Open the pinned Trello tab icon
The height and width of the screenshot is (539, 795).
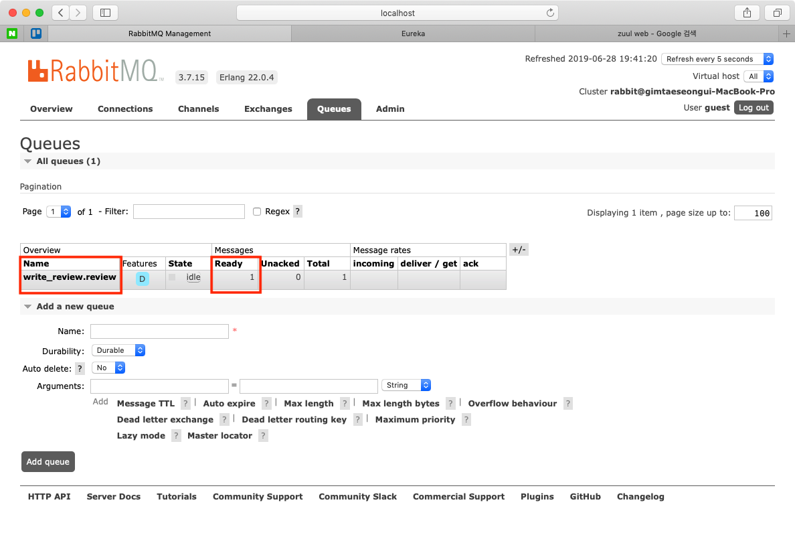click(x=36, y=33)
